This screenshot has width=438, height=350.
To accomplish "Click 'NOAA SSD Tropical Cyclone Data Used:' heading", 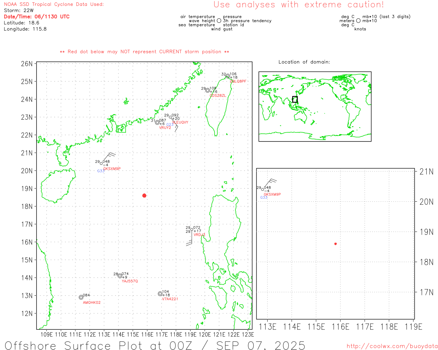I will point(54,4).
